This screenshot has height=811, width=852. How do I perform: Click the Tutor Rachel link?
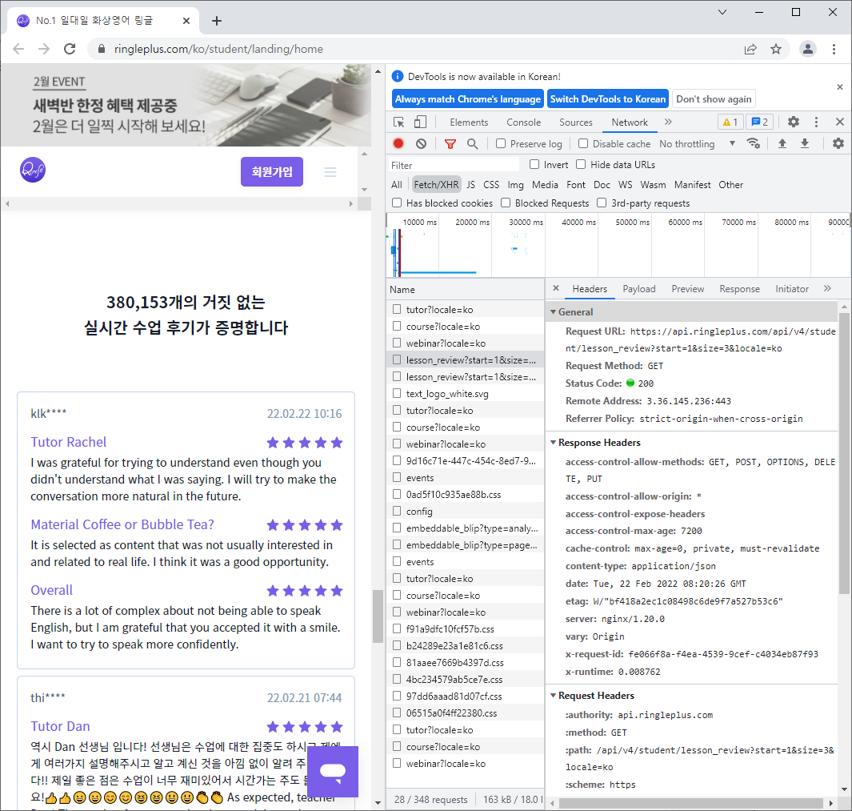click(69, 442)
